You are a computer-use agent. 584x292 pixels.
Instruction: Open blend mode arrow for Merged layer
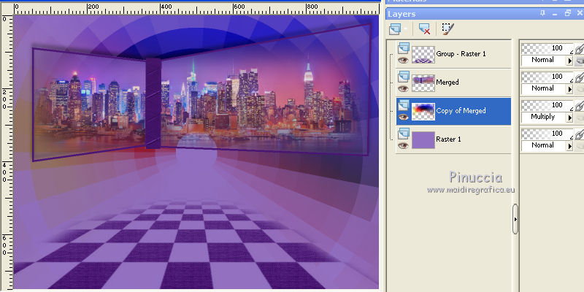(569, 89)
